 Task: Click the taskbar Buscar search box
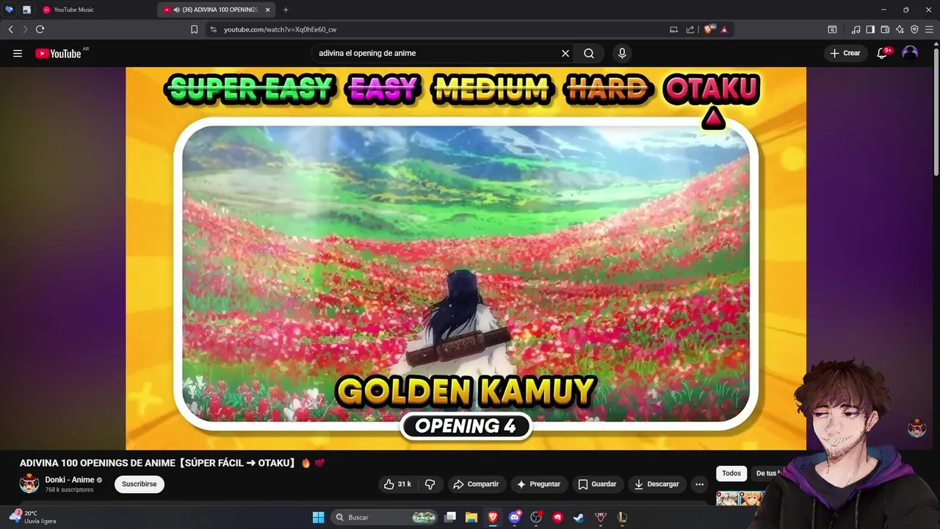point(384,517)
